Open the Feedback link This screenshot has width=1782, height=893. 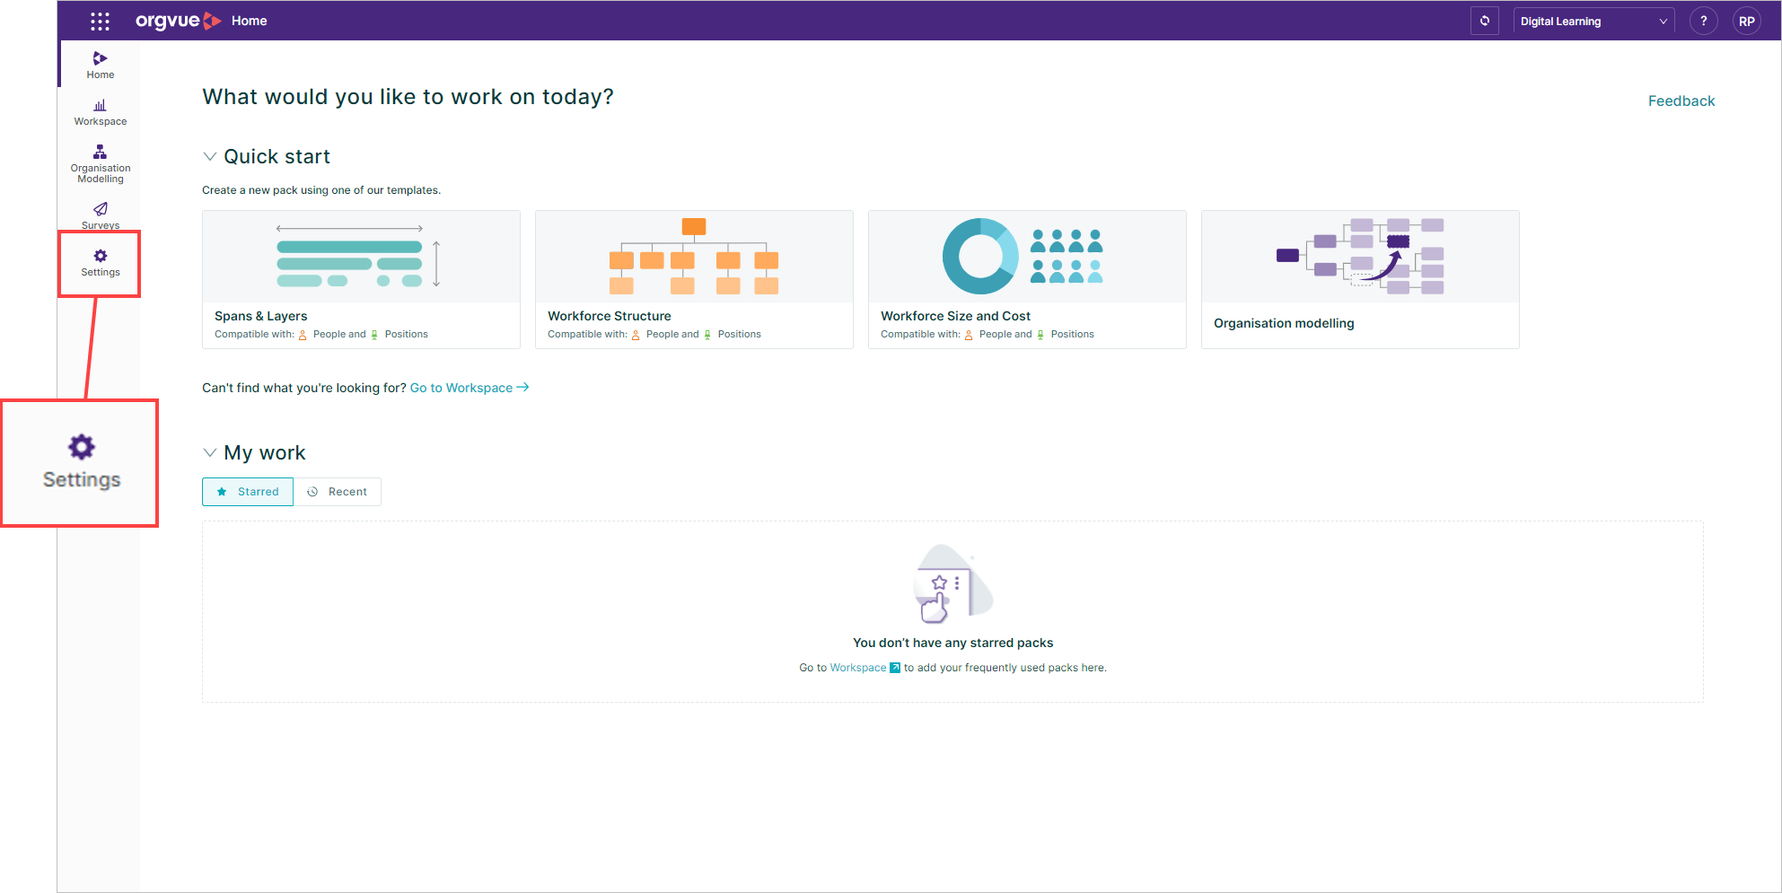[x=1681, y=101]
